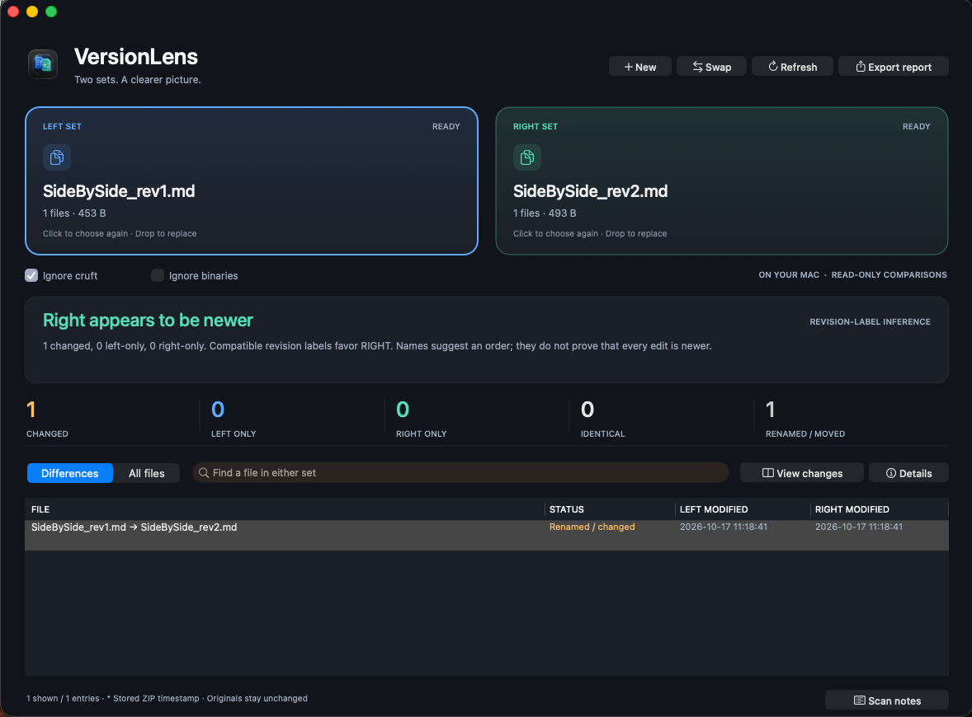This screenshot has height=717, width=972.
Task: Click the IDENTICAL count stat
Action: pos(602,419)
